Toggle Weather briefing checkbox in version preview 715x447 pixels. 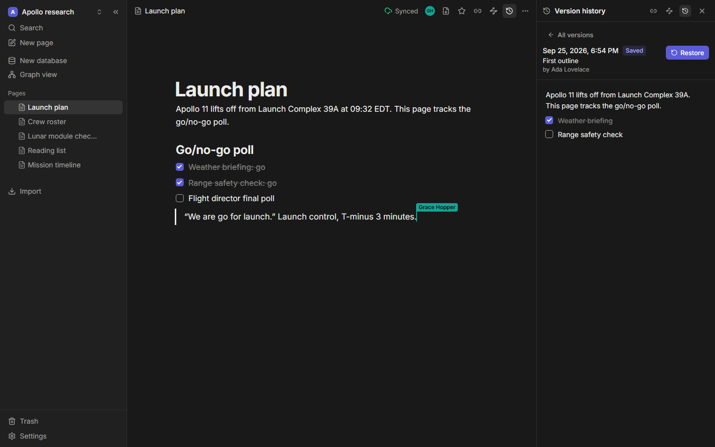tap(549, 120)
